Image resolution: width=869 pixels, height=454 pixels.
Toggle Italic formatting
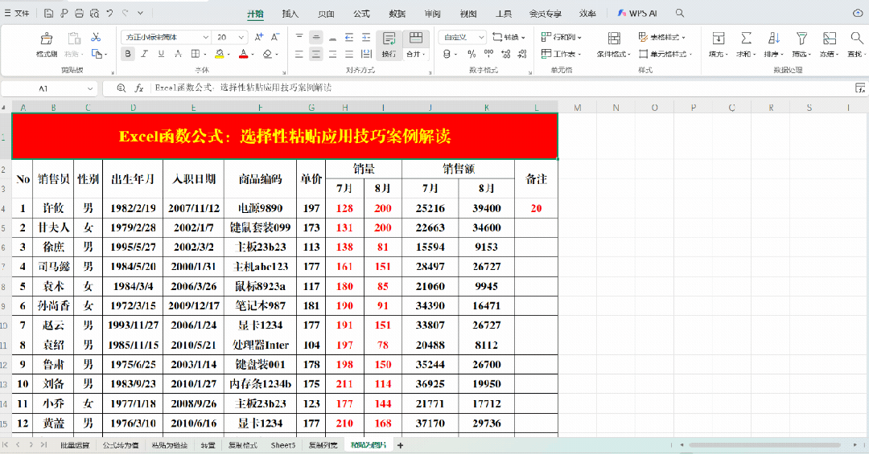click(x=145, y=54)
